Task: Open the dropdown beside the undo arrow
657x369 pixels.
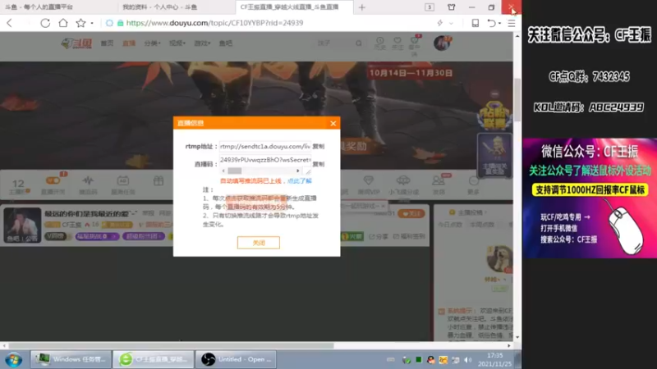Action: click(x=499, y=24)
